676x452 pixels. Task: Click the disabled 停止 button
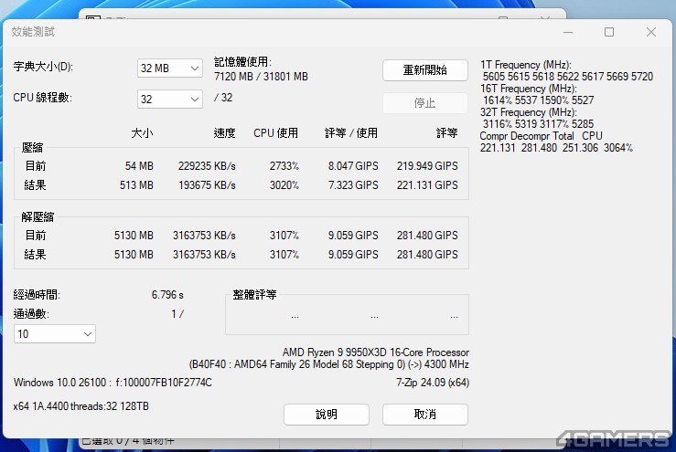pyautogui.click(x=425, y=103)
